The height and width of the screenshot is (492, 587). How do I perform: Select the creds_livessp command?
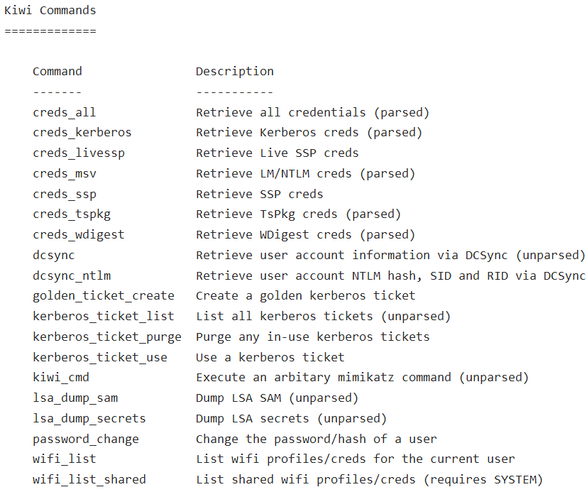point(78,153)
